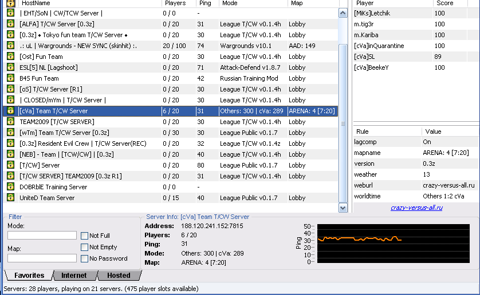Select the lagcomp rule row
The width and height of the screenshot is (480, 295).
[415, 142]
